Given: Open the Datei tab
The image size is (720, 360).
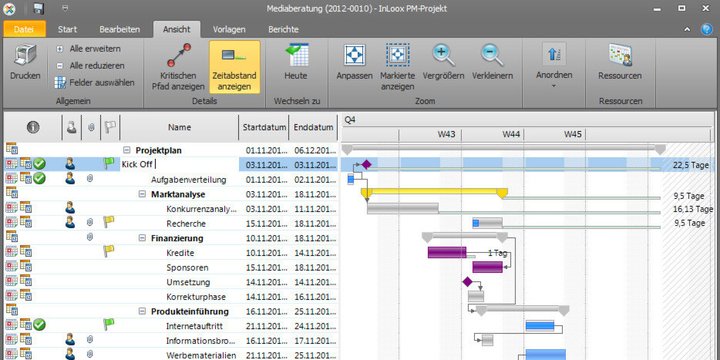Looking at the screenshot, I should tap(24, 29).
